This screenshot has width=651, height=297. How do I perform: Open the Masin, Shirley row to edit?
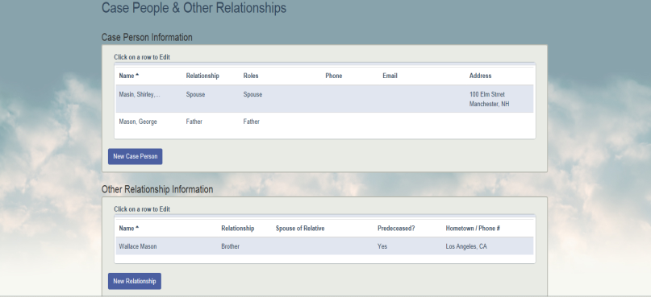point(324,99)
